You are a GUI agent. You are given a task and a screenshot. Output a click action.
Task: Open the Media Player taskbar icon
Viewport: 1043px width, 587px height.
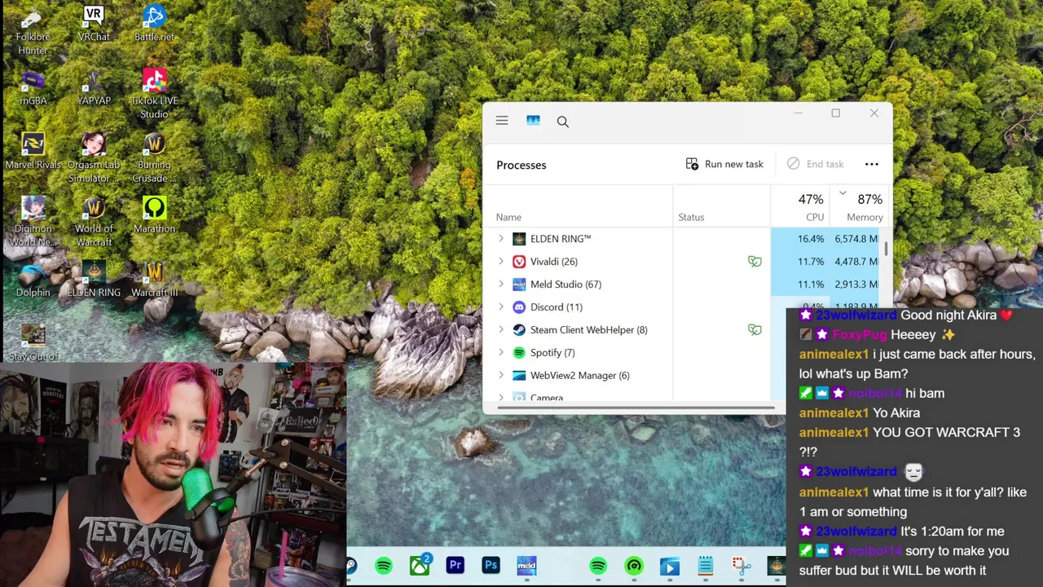pos(670,566)
